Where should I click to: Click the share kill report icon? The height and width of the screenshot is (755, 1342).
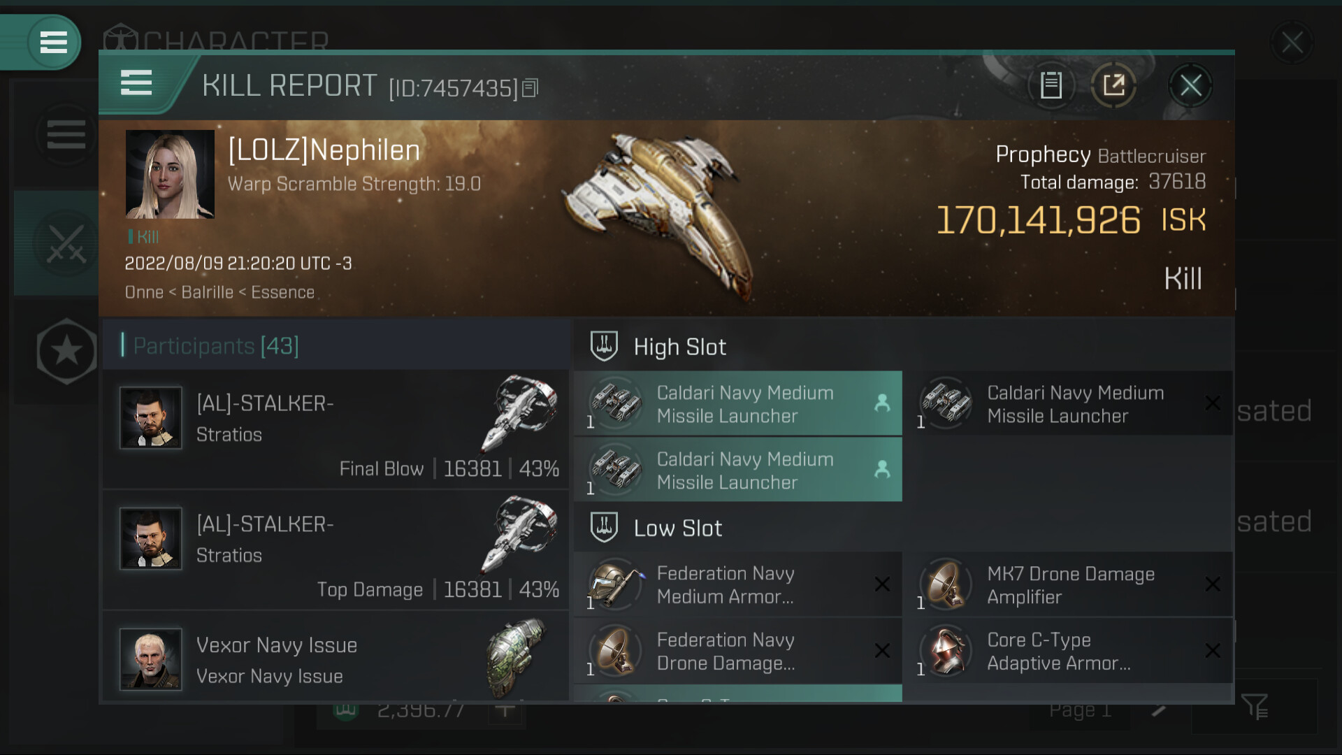pyautogui.click(x=1113, y=86)
